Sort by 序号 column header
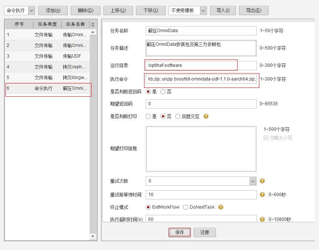This screenshot has height=250, width=319. 19,24
